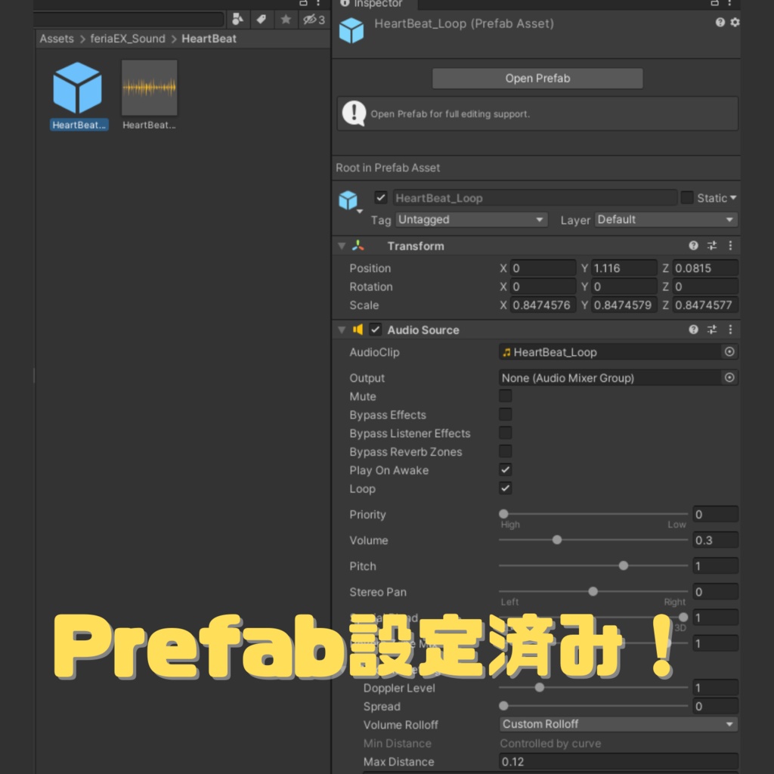Open Audio Source presets icon
The image size is (774, 774).
pos(712,330)
